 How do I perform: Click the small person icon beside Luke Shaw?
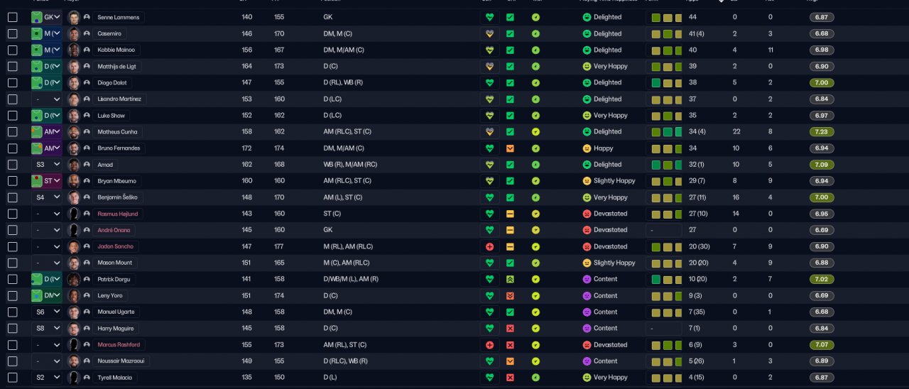(86, 116)
